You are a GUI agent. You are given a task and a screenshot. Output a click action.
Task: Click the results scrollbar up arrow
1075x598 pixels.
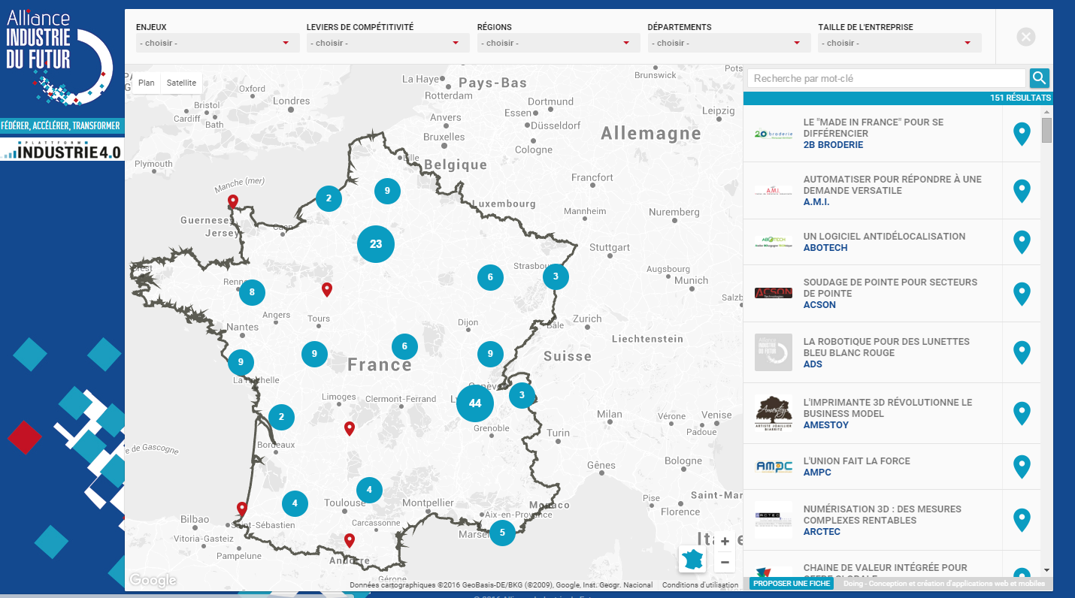pyautogui.click(x=1046, y=111)
